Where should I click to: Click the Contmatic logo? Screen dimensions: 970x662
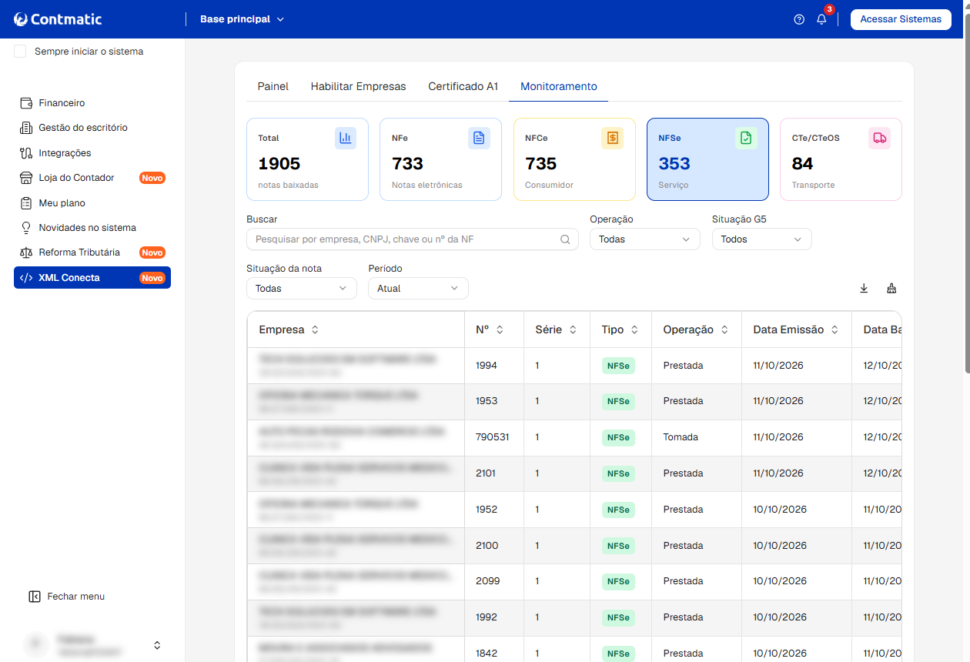tap(58, 19)
